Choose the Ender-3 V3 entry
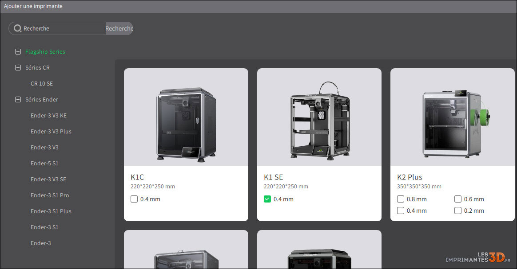The image size is (517, 269). [44, 147]
